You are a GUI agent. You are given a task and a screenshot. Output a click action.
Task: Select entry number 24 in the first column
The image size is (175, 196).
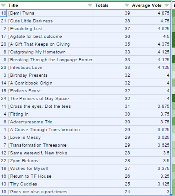pos(3,99)
